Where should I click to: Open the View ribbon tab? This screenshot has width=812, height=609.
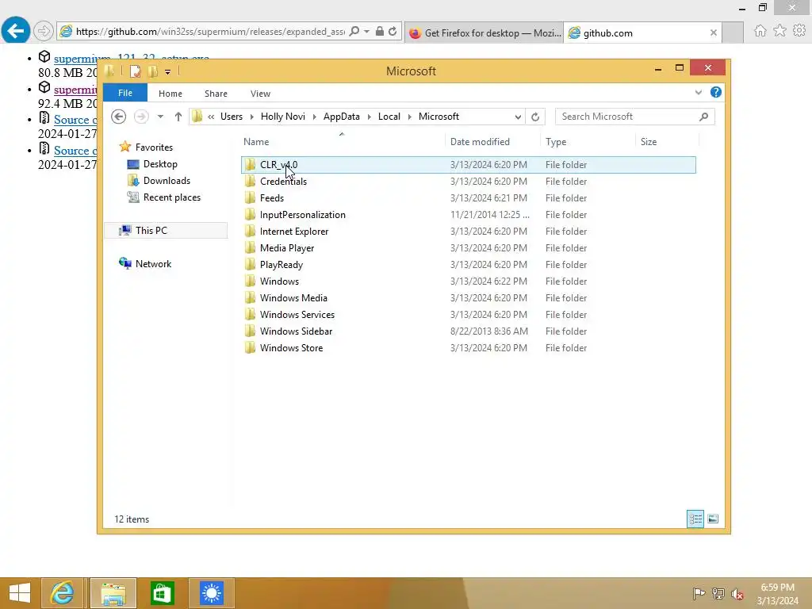pyautogui.click(x=260, y=94)
